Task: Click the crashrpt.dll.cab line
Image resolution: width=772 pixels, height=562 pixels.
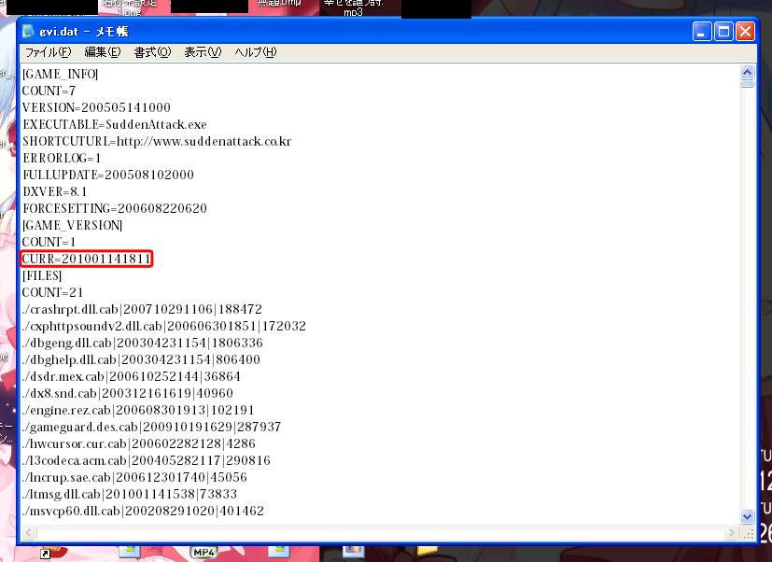Action: pyautogui.click(x=142, y=309)
